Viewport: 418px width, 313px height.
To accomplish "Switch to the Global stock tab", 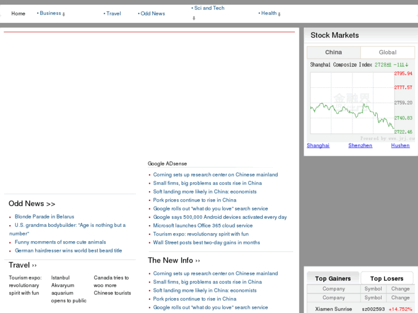I will pyautogui.click(x=388, y=52).
